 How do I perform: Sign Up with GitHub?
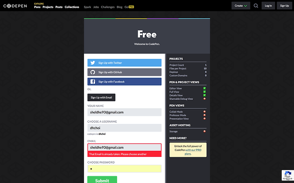point(124,72)
